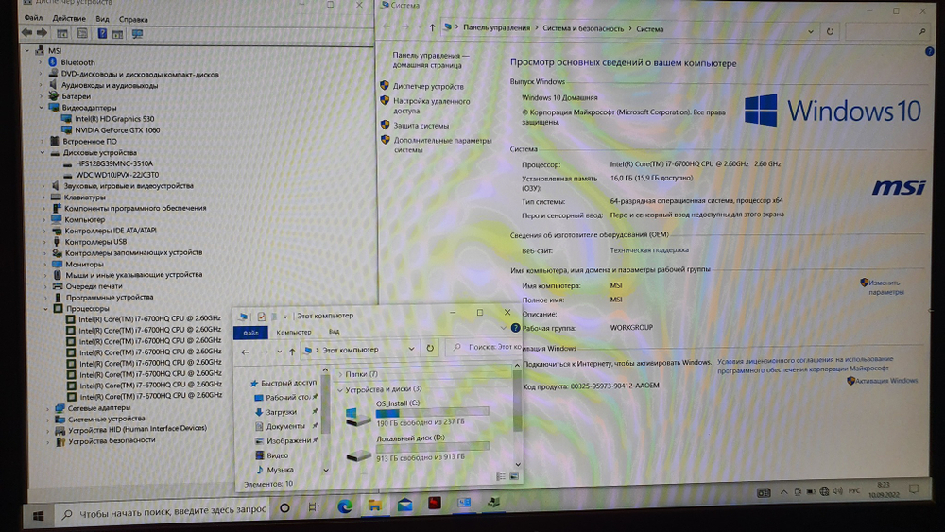Click the scan hardware monitor icon in toolbar
This screenshot has height=532, width=945.
[x=137, y=34]
